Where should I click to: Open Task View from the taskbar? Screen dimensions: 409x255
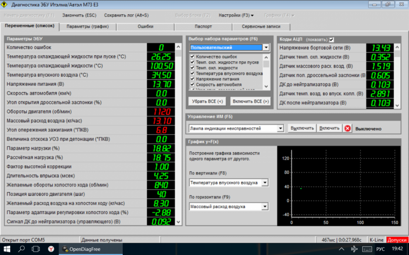point(36,249)
